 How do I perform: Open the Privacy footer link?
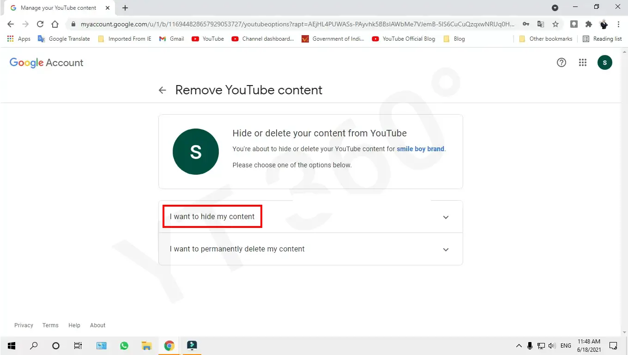24,325
